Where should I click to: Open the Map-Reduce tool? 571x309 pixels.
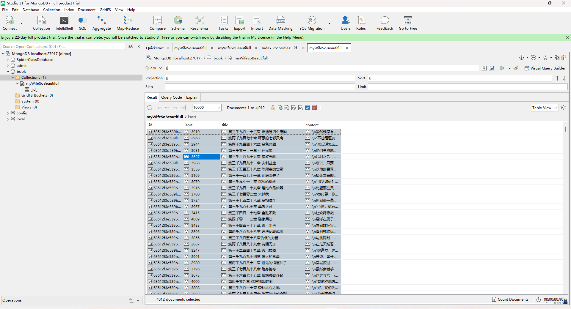(128, 23)
